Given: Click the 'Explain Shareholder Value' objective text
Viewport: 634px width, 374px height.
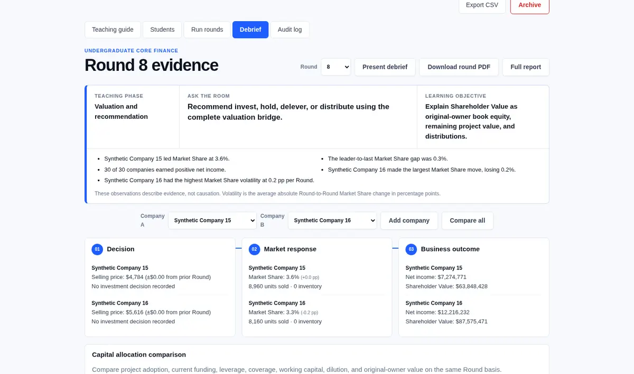Looking at the screenshot, I should [471, 121].
